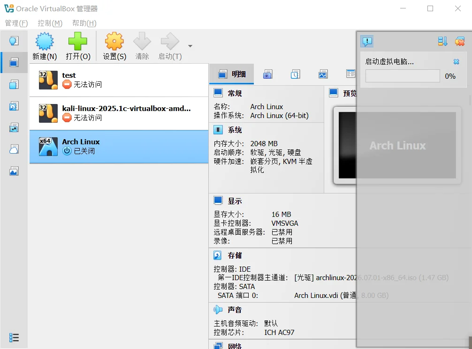Viewport: 472px width, 349px height.
Task: Click the VirtualBox logo icon in title bar
Action: (x=9, y=8)
